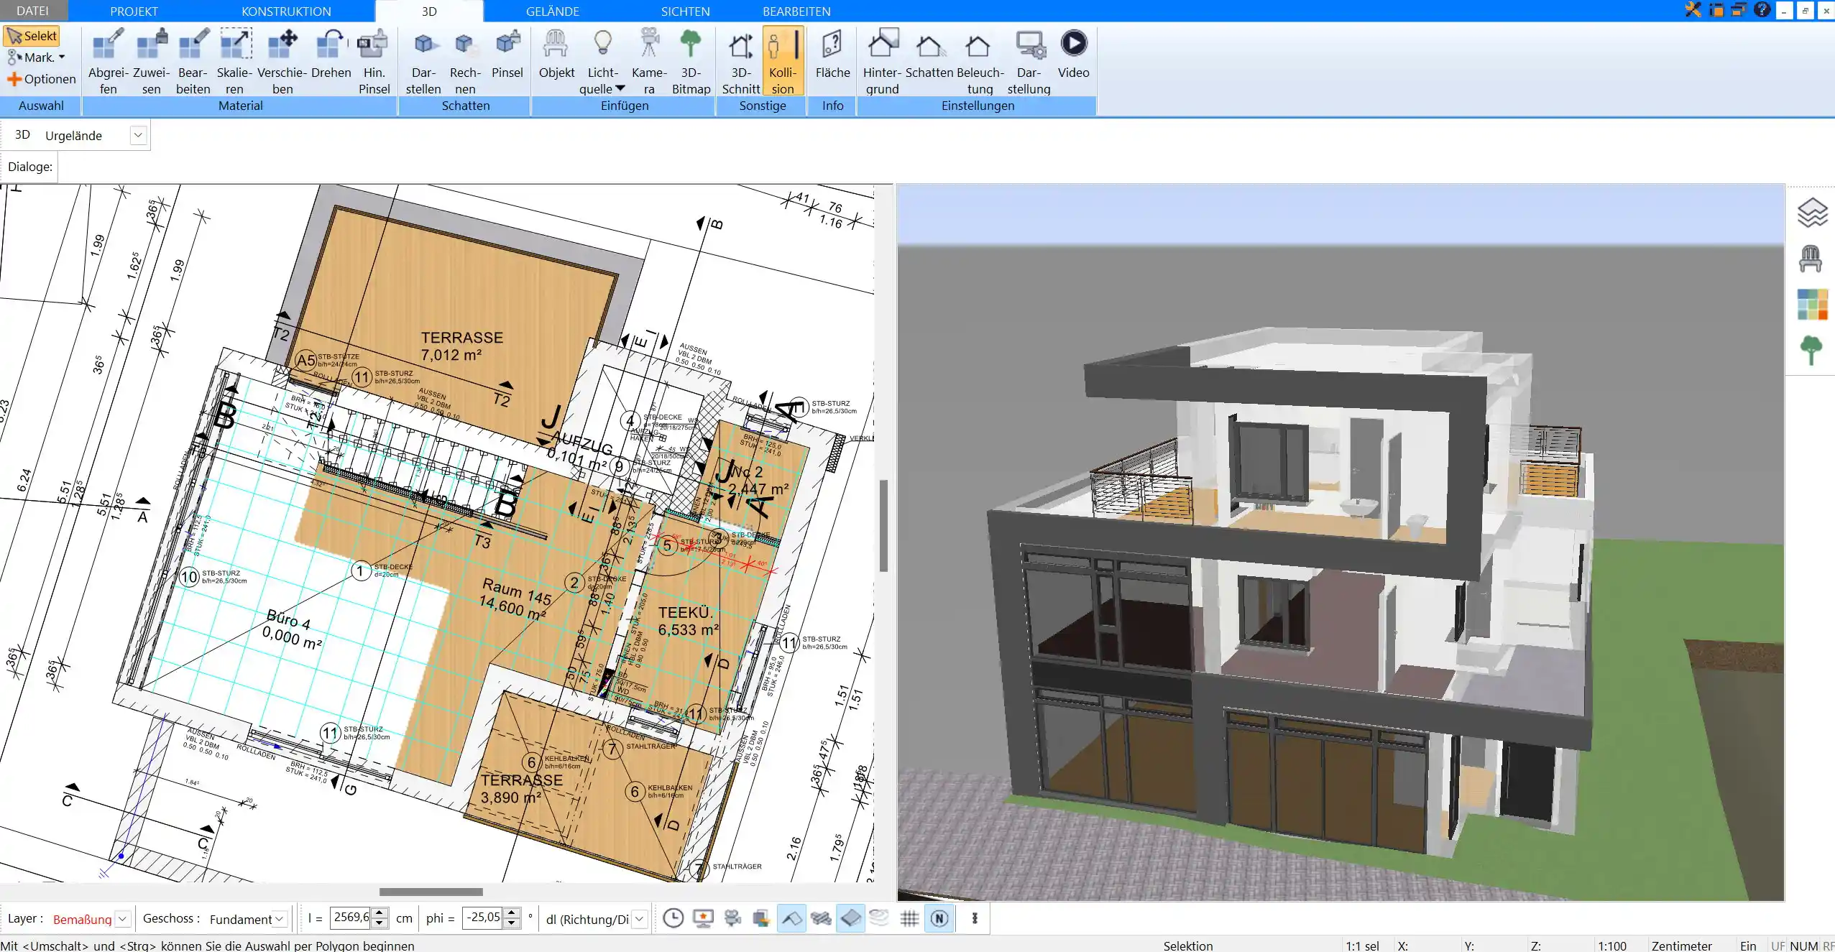Open plants tree catalog in sidebar
Viewport: 1835px width, 952px height.
click(x=1811, y=351)
